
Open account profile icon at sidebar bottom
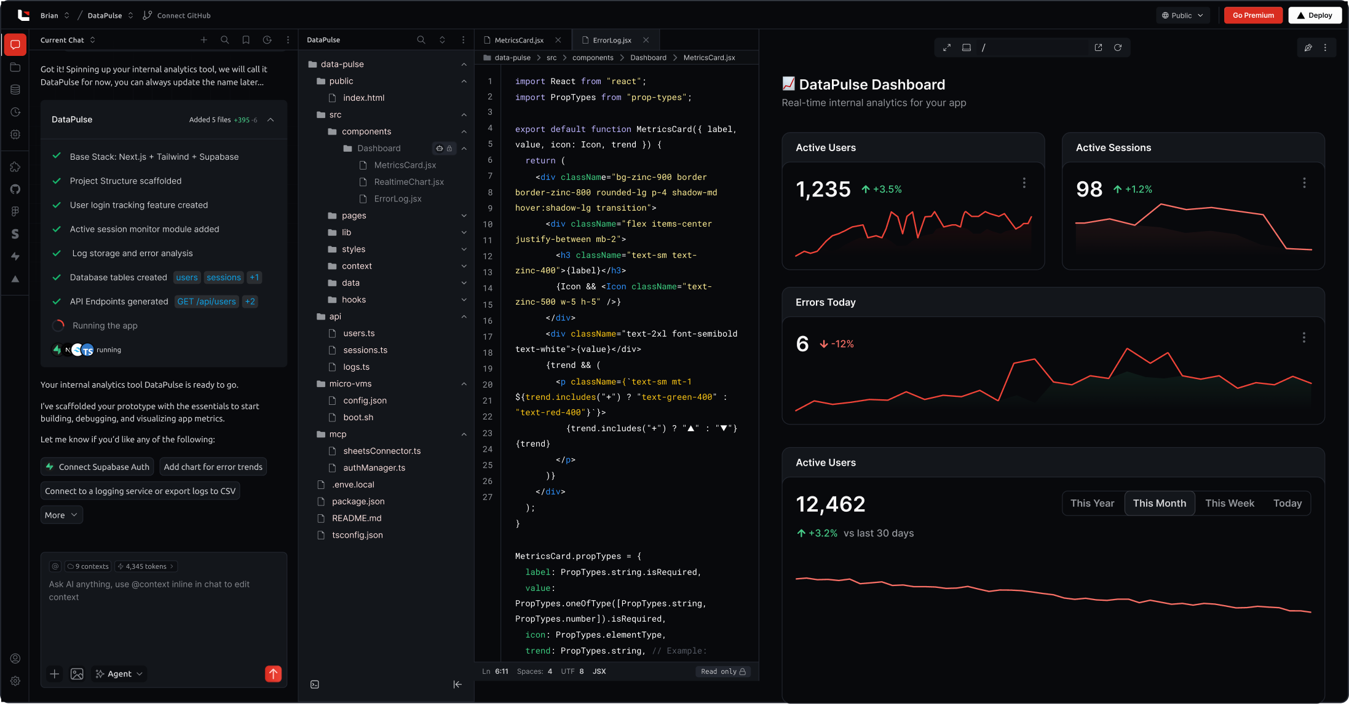pos(15,659)
